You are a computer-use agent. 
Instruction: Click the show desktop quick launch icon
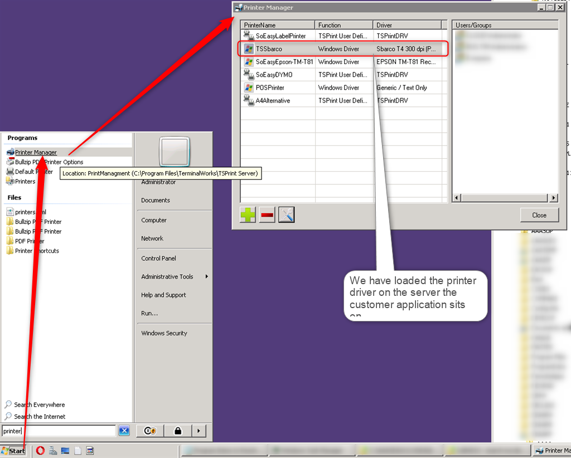65,451
